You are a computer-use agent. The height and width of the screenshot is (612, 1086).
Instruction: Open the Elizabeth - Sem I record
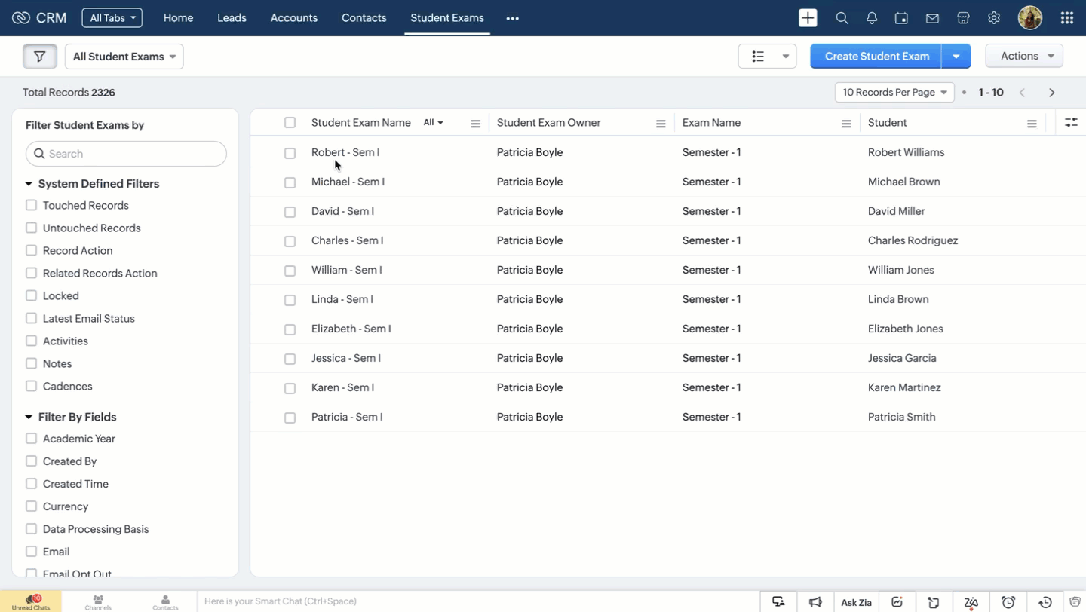pos(351,329)
